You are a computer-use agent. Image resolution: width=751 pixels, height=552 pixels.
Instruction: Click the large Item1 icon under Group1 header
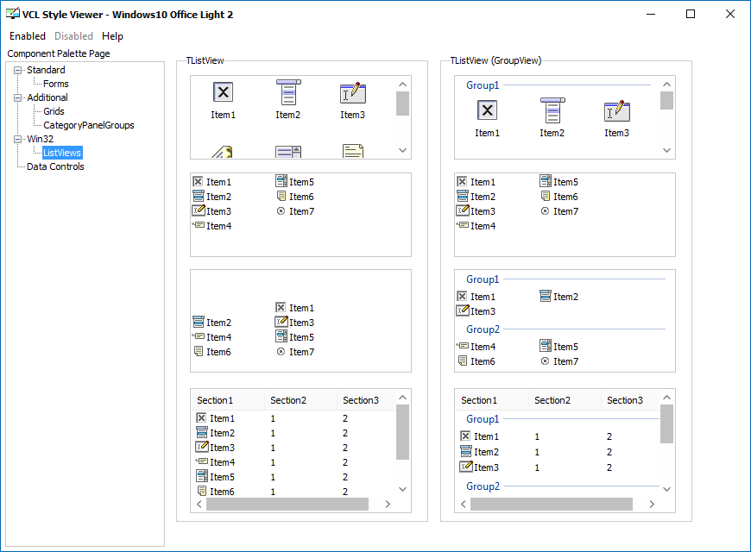point(487,110)
